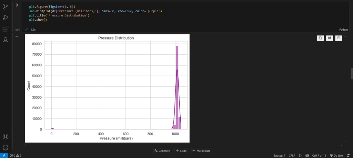Click the Copilot status icon
This screenshot has height=158, width=353.
pos(306,156)
